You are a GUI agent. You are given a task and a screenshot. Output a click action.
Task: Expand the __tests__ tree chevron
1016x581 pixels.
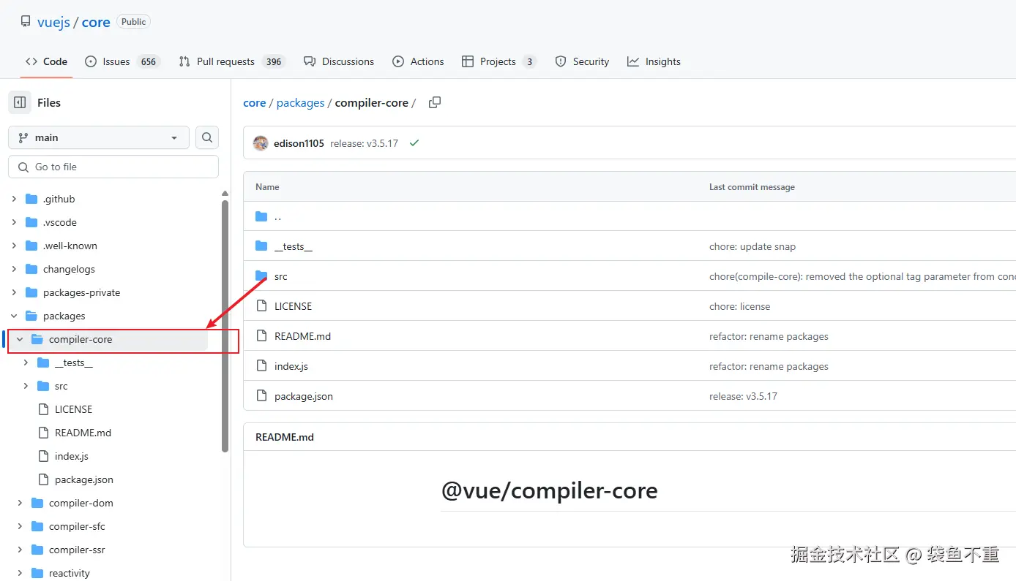pos(26,362)
